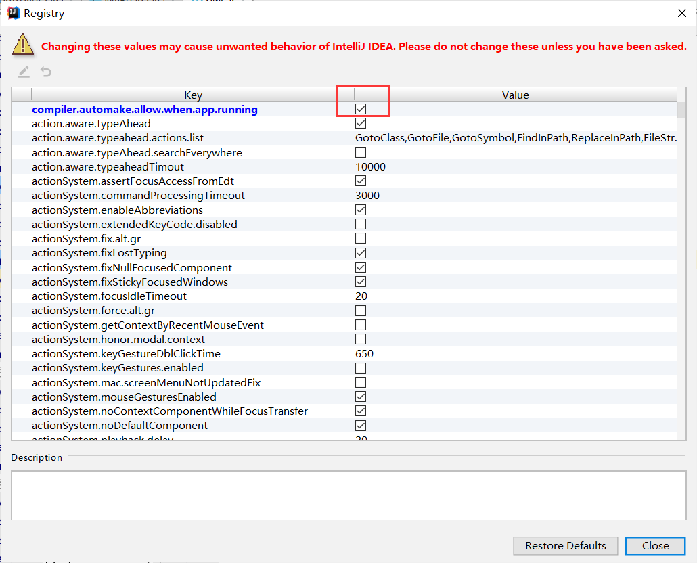Uncheck actionSystem.mouseGesturesEnabled checkbox
697x563 pixels.
(361, 397)
